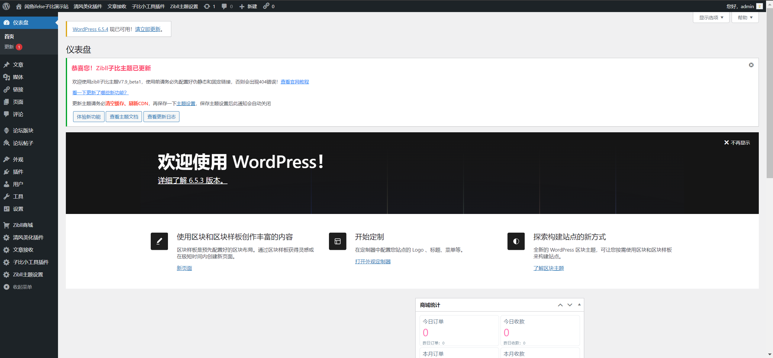Dismiss the Zibll theme updated notice

751,65
